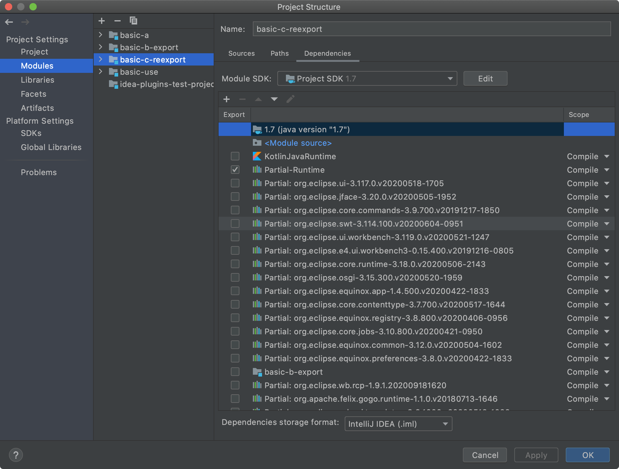Check export for org.eclipse.swt

point(235,224)
